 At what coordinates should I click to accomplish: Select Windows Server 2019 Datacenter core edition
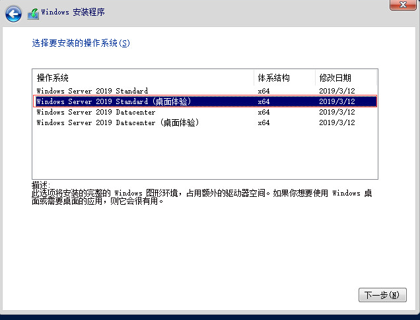[205, 112]
